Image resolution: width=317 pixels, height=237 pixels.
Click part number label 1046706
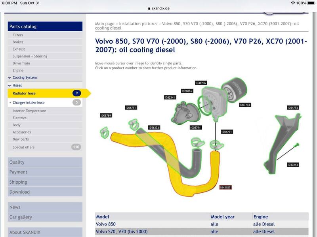[201, 83]
